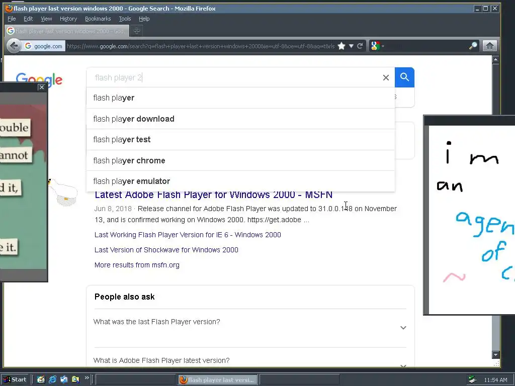The image size is (515, 386).
Task: Click the 11:54 AM taskbar clock
Action: click(495, 380)
